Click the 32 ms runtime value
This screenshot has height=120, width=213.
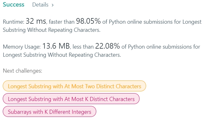36,21
